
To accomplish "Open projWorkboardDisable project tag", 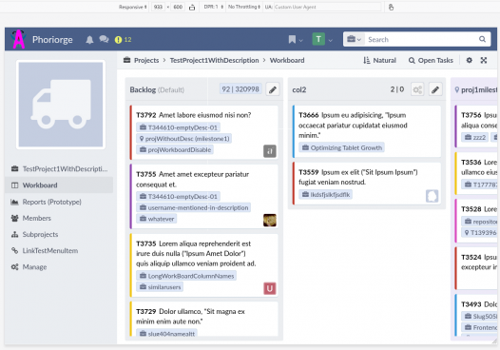I will [x=175, y=149].
